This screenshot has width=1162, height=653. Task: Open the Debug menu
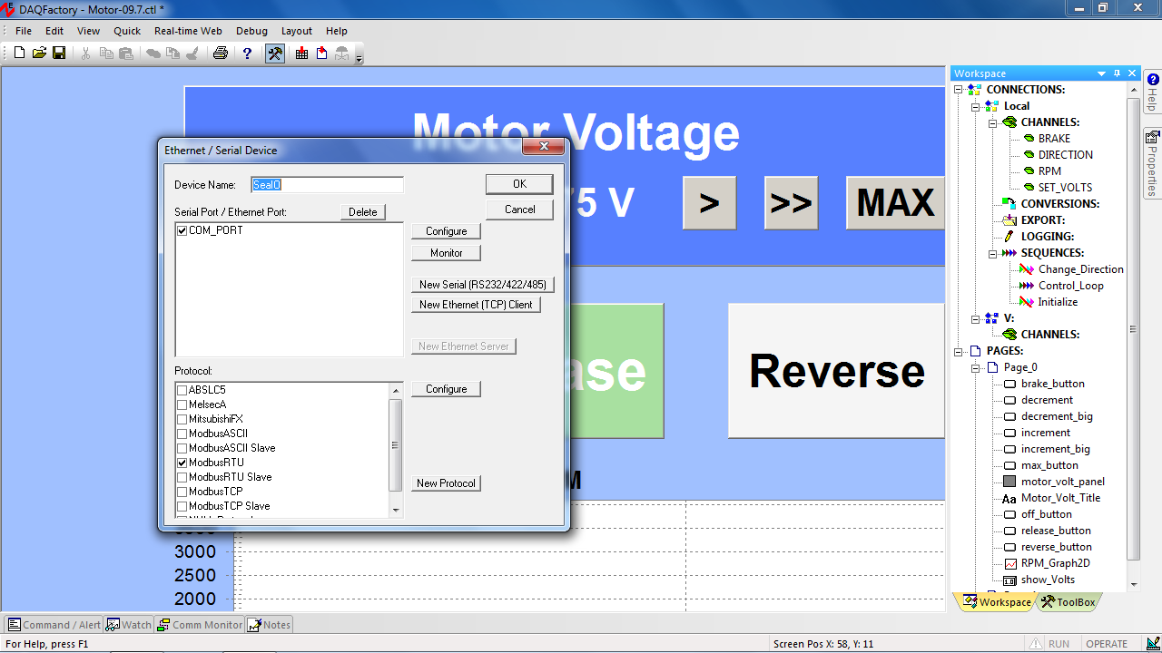tap(251, 31)
